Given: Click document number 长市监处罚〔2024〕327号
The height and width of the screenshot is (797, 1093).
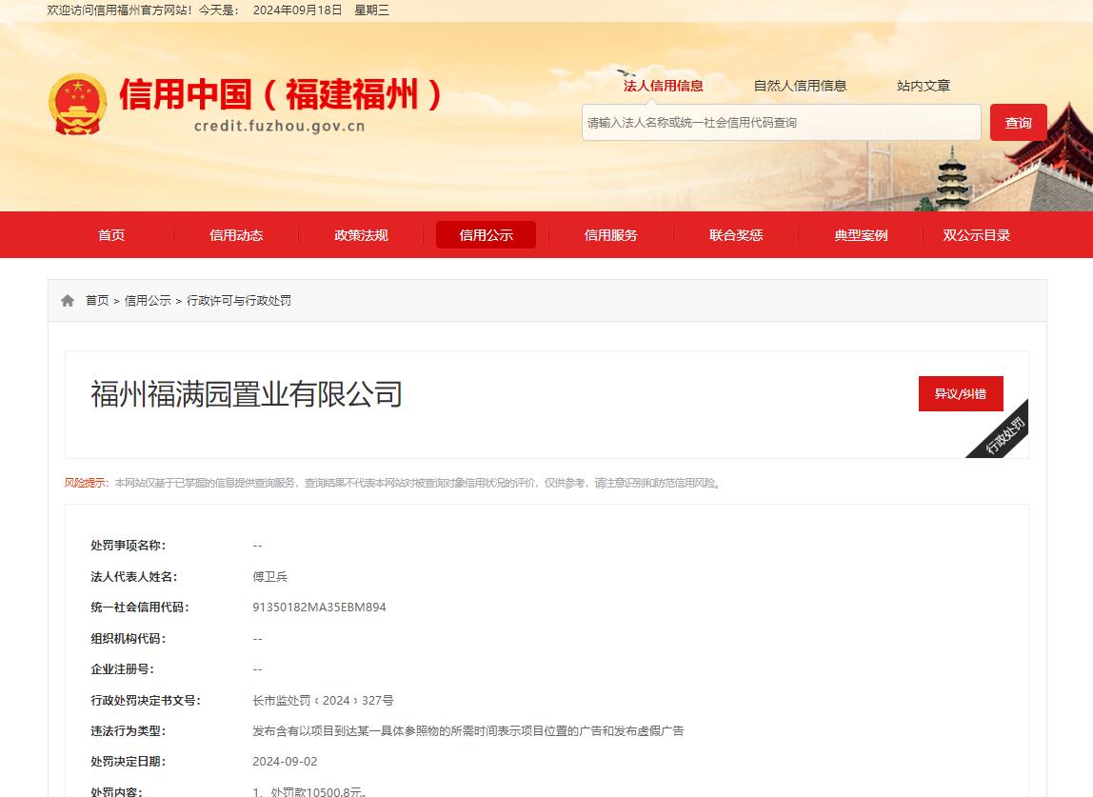Looking at the screenshot, I should coord(323,700).
